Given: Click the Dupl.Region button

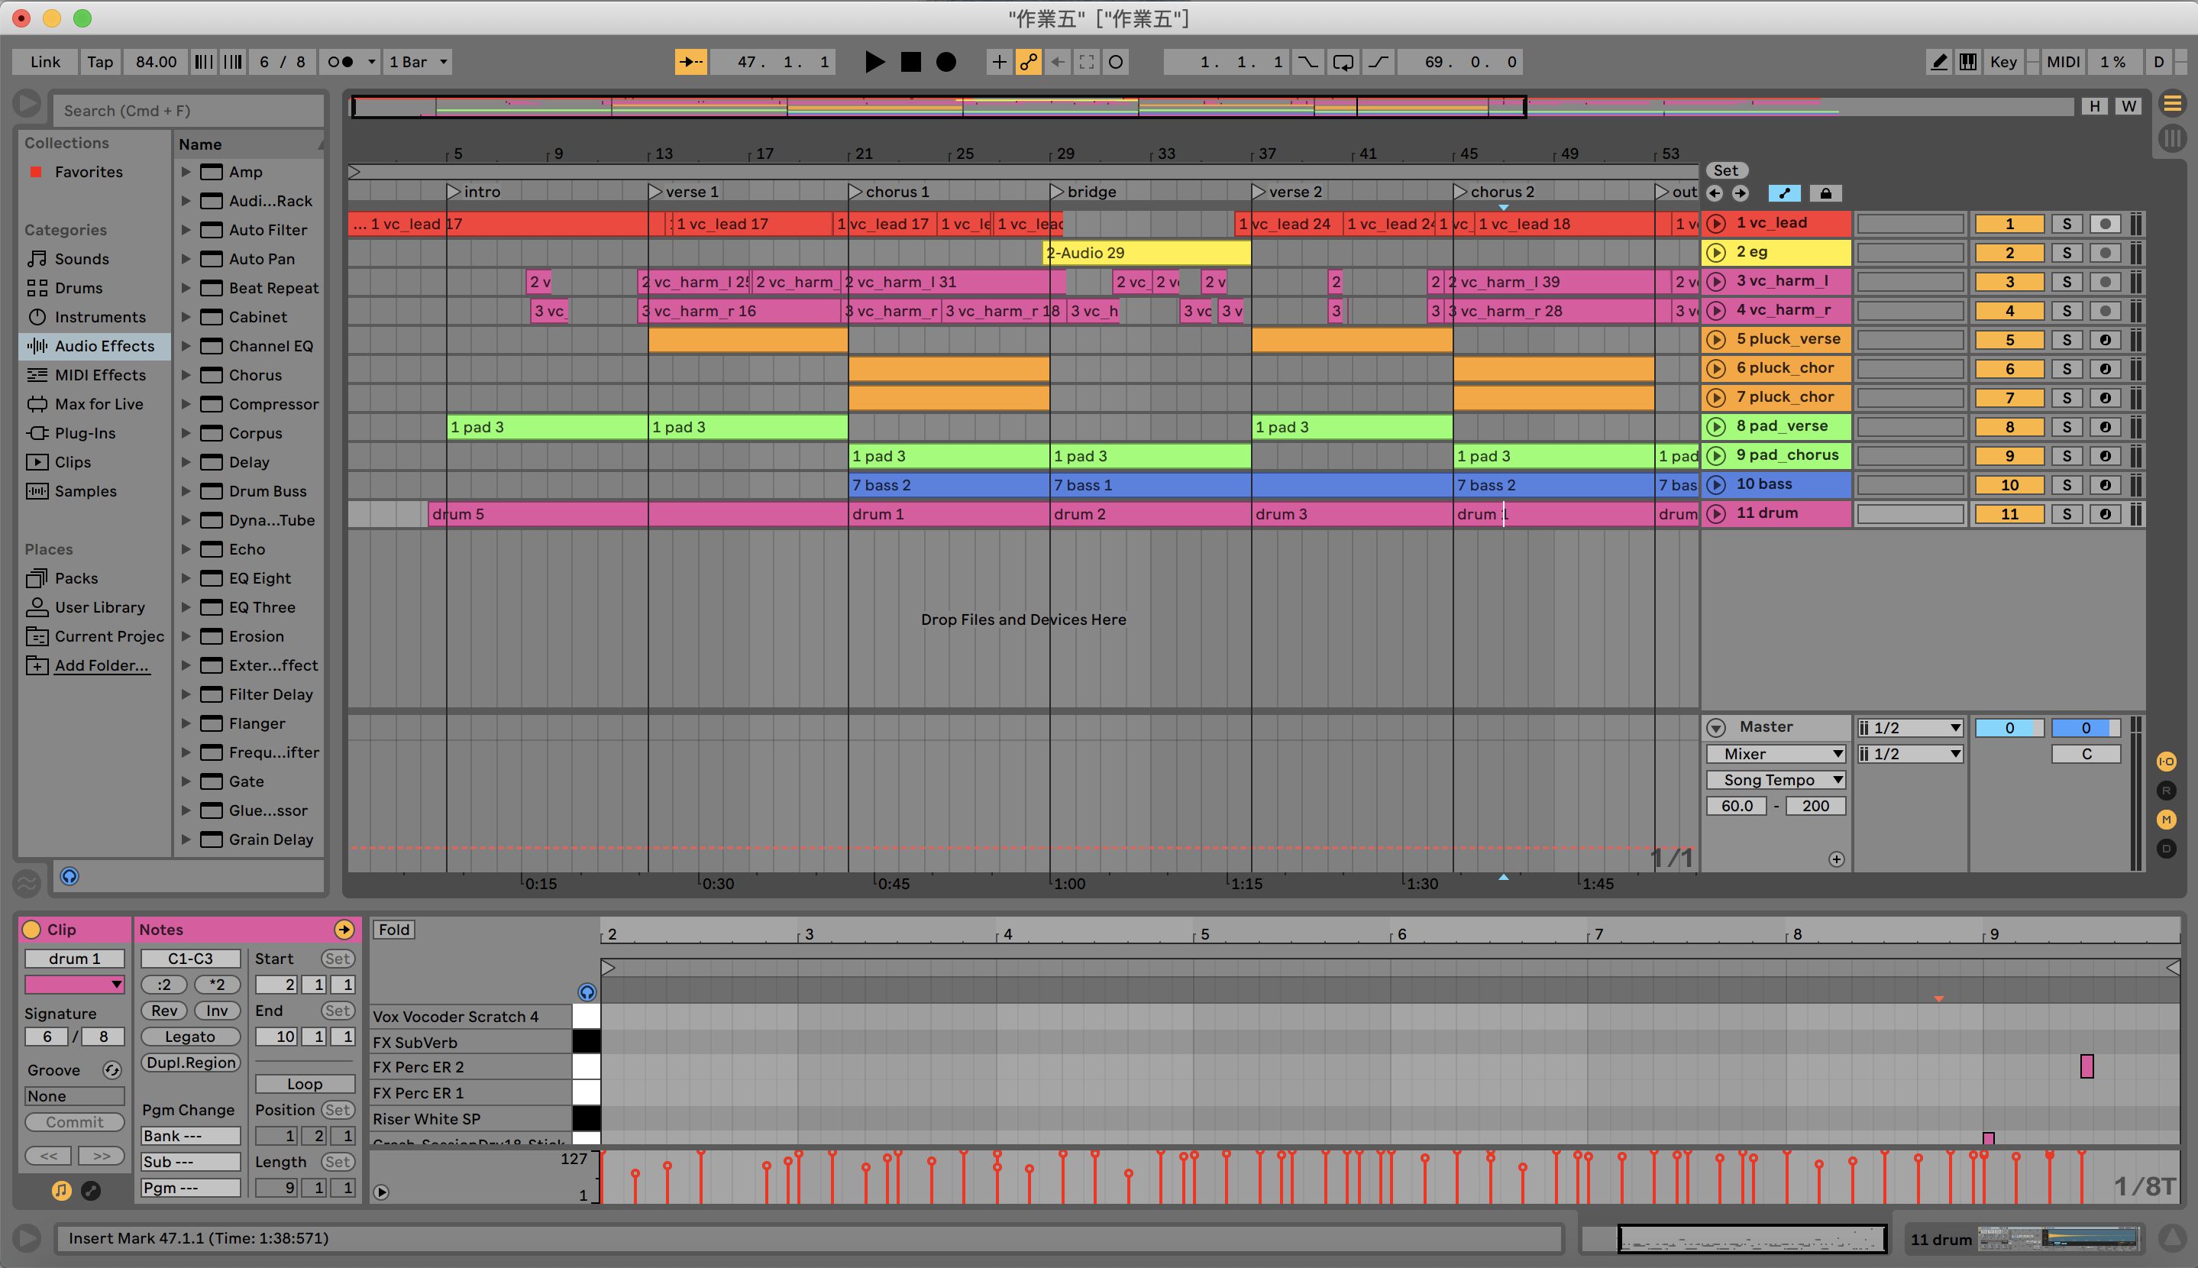Looking at the screenshot, I should point(189,1063).
